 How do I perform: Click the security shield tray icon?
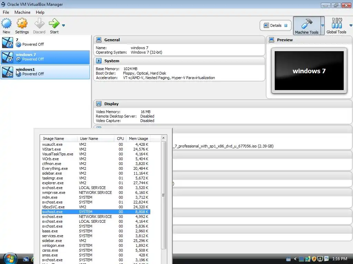[314, 259]
